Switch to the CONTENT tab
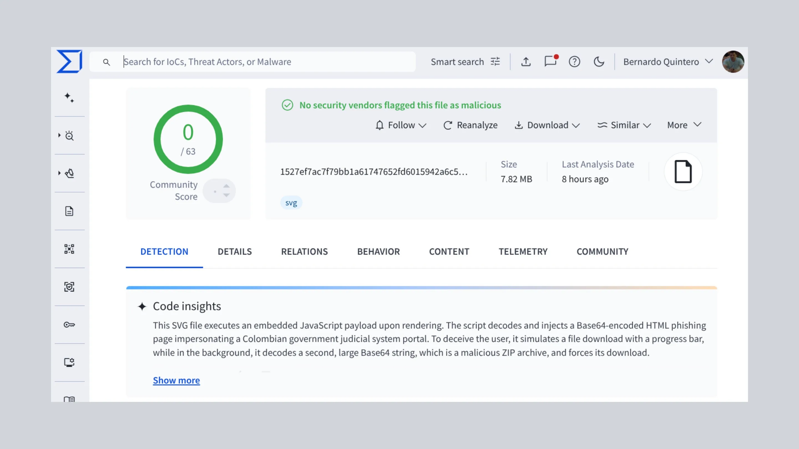The image size is (799, 449). tap(449, 251)
